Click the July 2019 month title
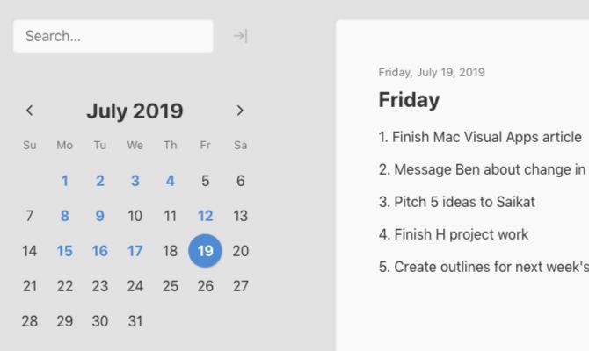589x351 pixels. (x=135, y=111)
